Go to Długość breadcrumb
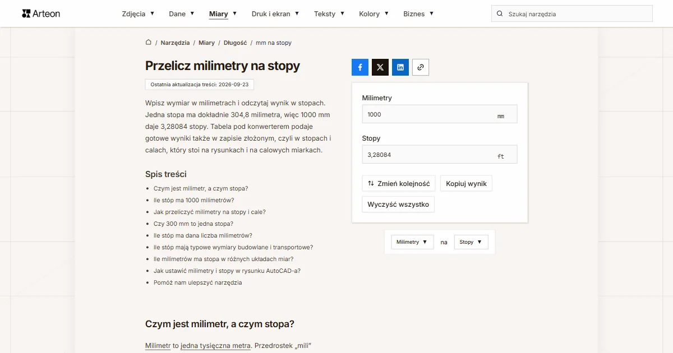This screenshot has height=353, width=673. (235, 43)
